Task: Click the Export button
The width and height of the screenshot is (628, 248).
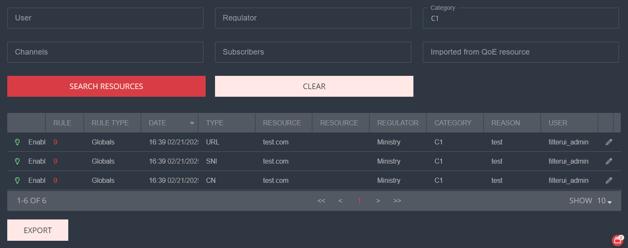Action: click(38, 230)
